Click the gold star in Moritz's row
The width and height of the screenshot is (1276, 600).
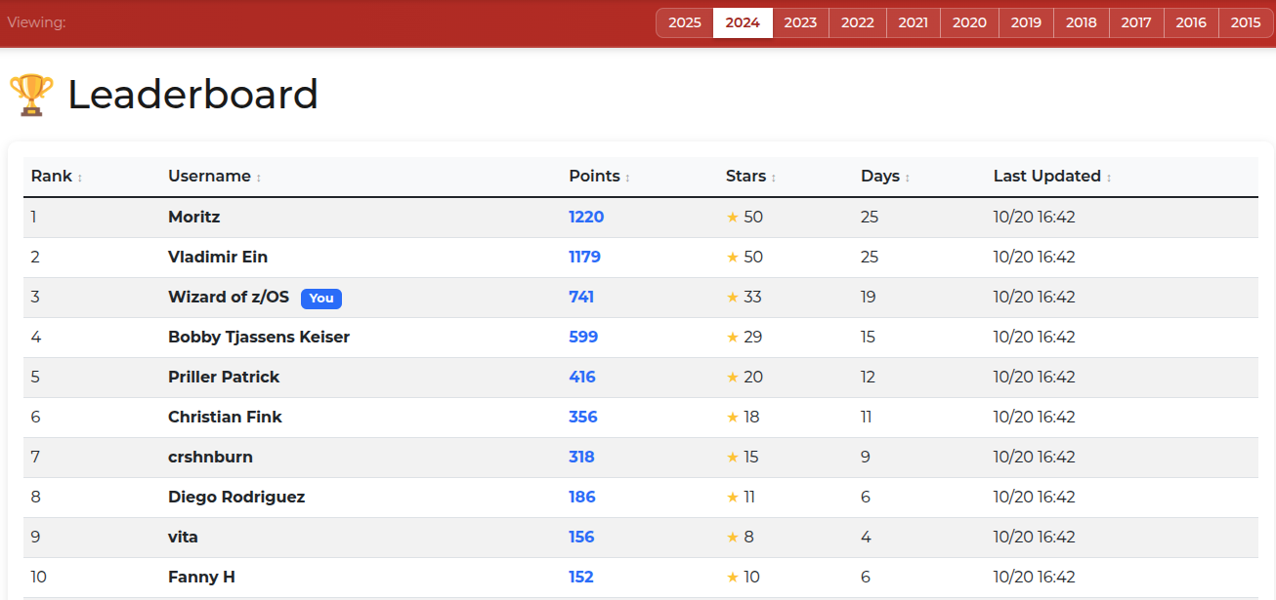733,218
